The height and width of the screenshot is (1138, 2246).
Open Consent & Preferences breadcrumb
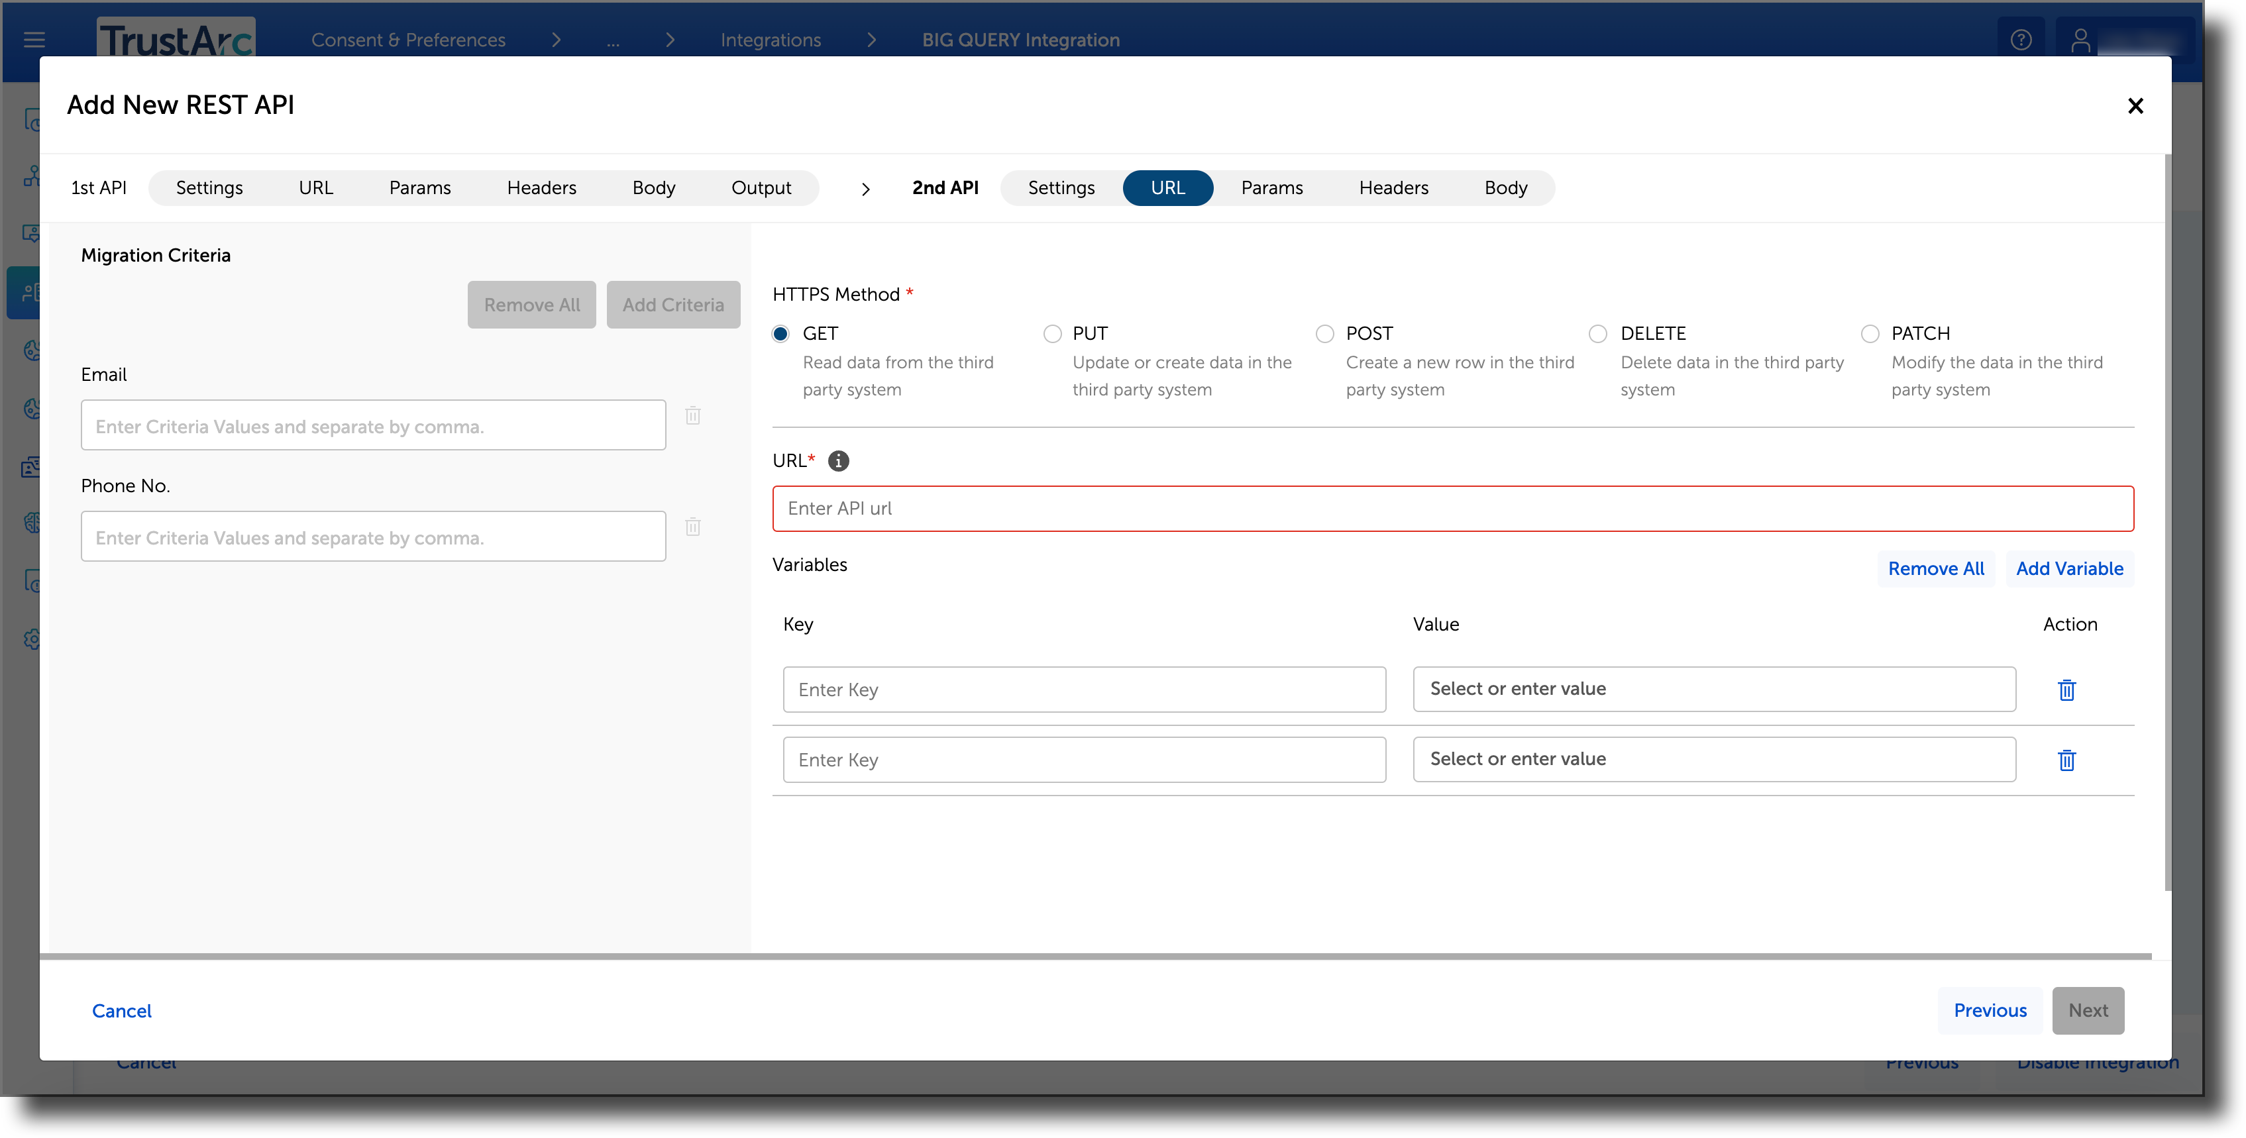408,40
